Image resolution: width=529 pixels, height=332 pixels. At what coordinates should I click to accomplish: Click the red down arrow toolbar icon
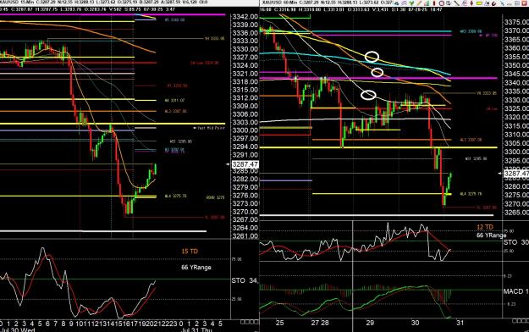point(471,3)
